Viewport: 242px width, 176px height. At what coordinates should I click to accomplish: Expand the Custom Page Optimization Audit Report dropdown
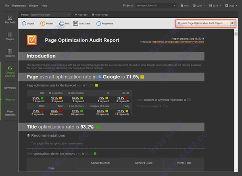(203, 23)
